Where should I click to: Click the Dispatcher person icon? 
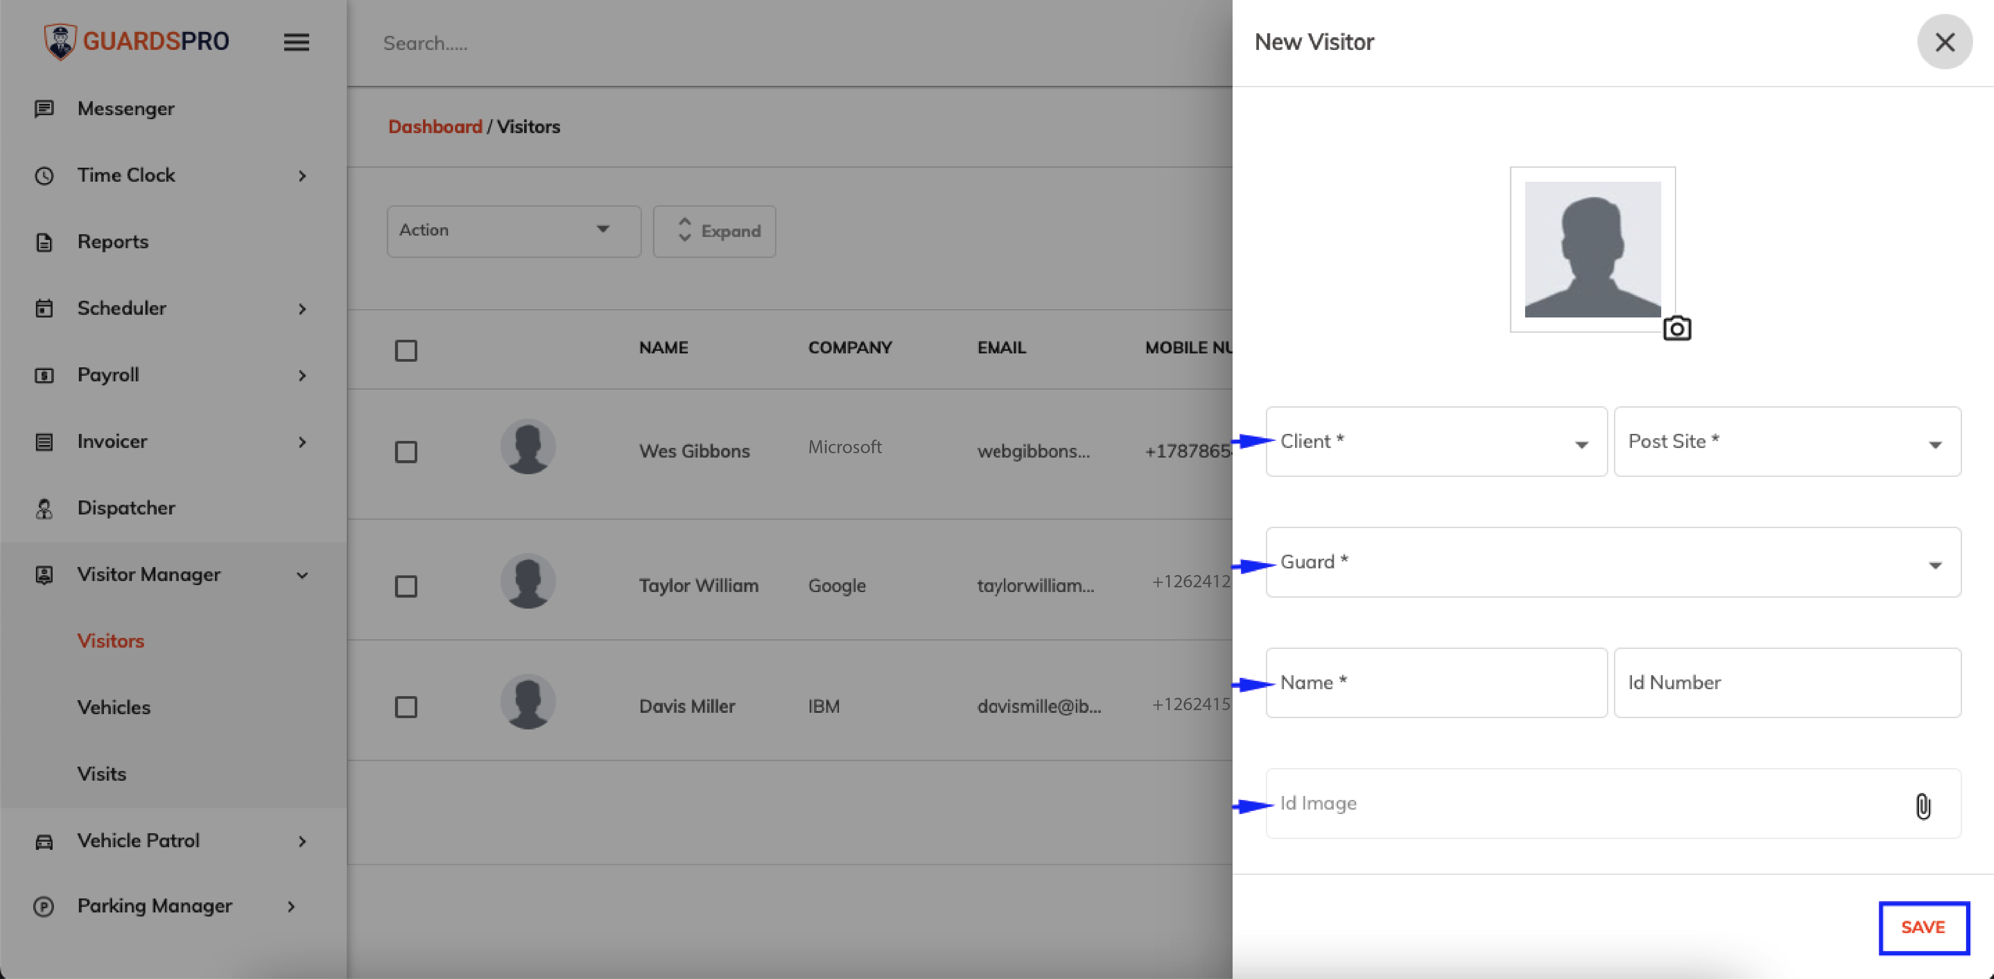(x=44, y=508)
